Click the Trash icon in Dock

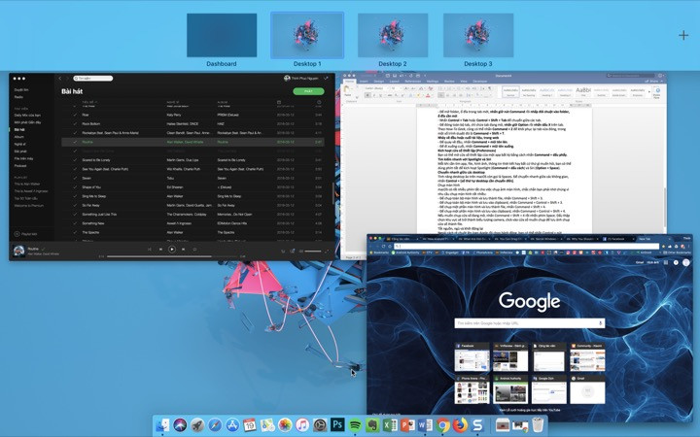click(x=538, y=425)
